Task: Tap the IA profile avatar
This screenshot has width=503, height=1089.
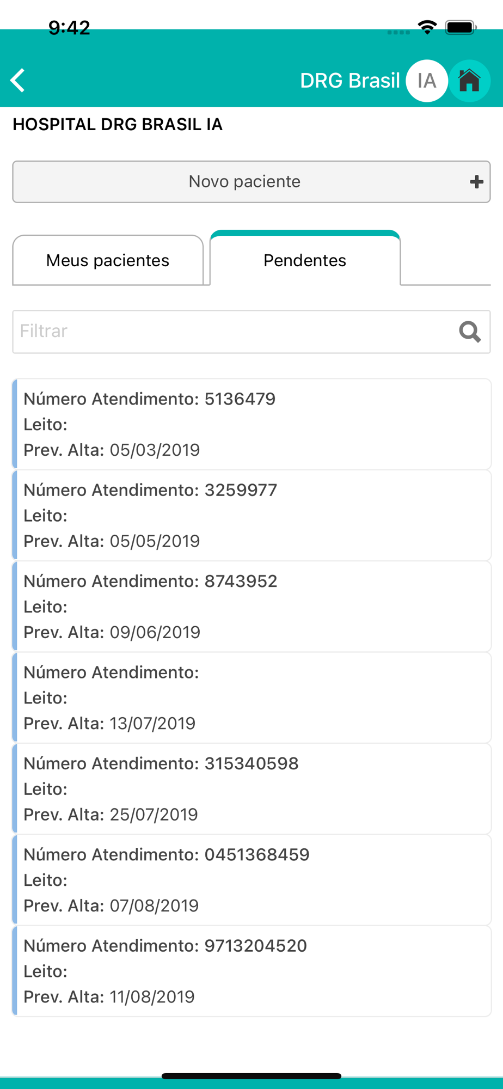Action: (427, 81)
